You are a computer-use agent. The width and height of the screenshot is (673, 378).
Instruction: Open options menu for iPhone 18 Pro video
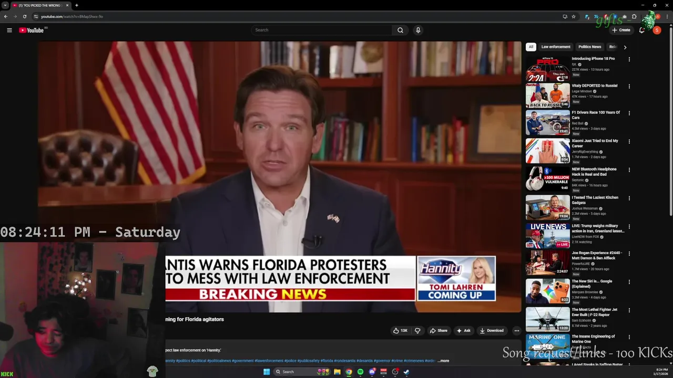(x=629, y=59)
